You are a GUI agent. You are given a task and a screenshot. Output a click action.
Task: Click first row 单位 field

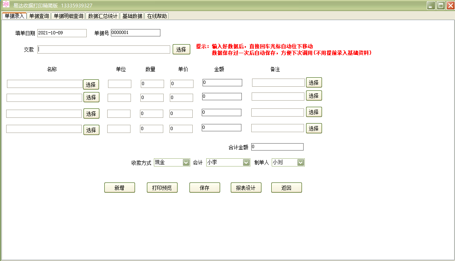pyautogui.click(x=119, y=84)
